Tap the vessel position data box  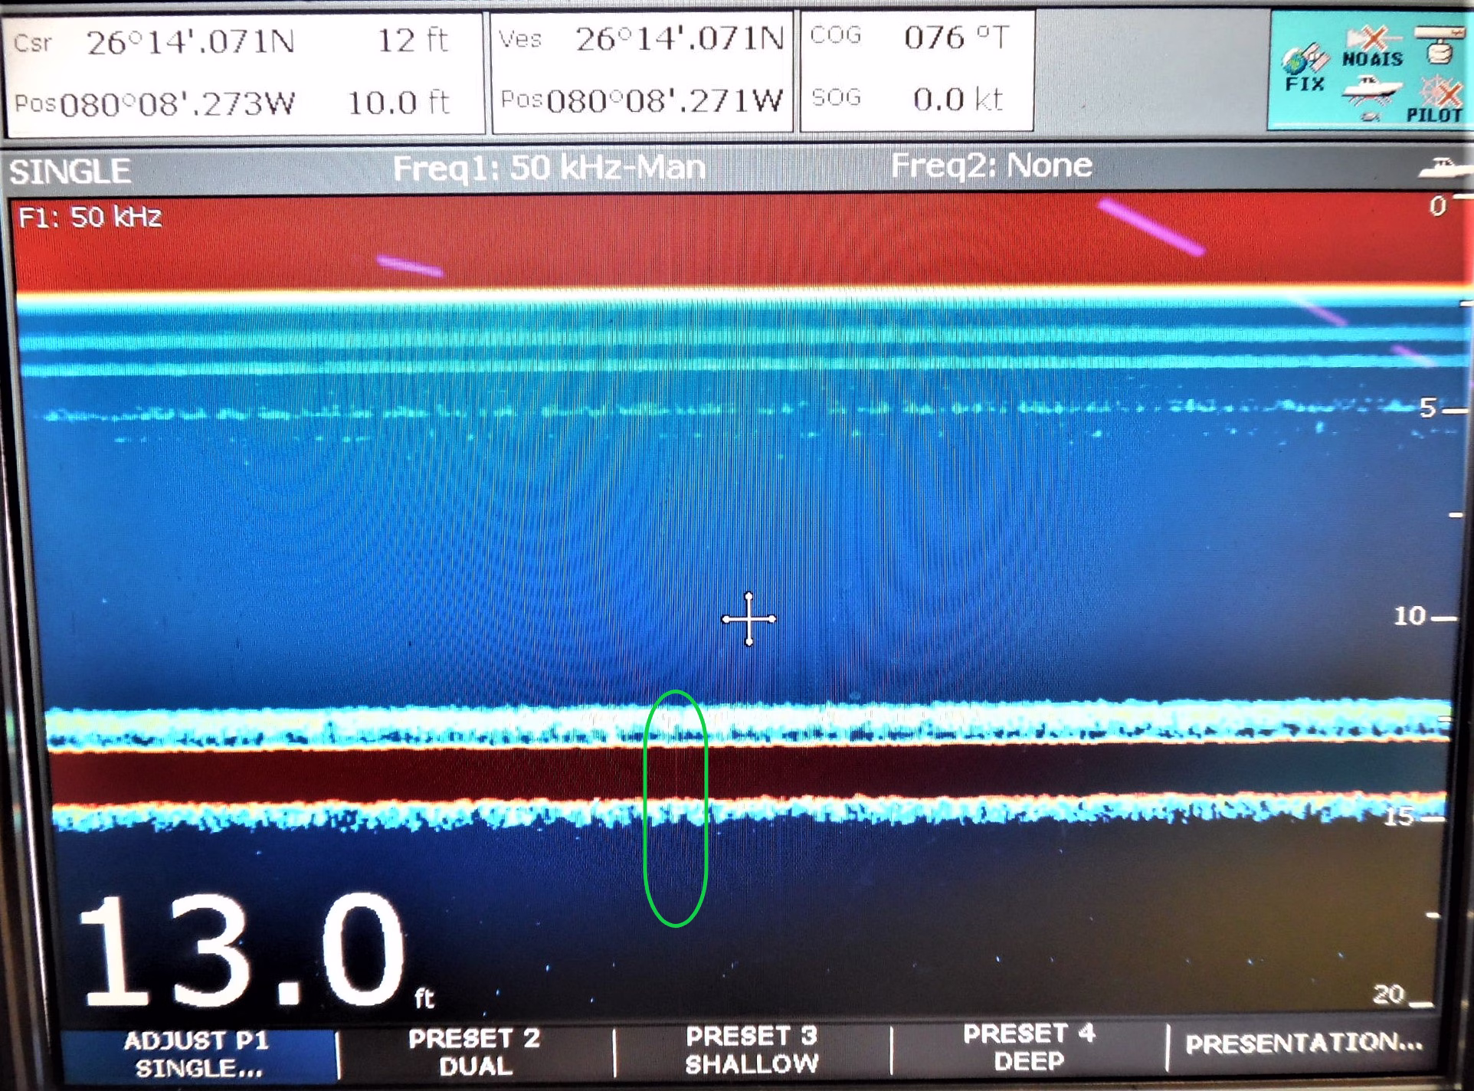pyautogui.click(x=641, y=71)
